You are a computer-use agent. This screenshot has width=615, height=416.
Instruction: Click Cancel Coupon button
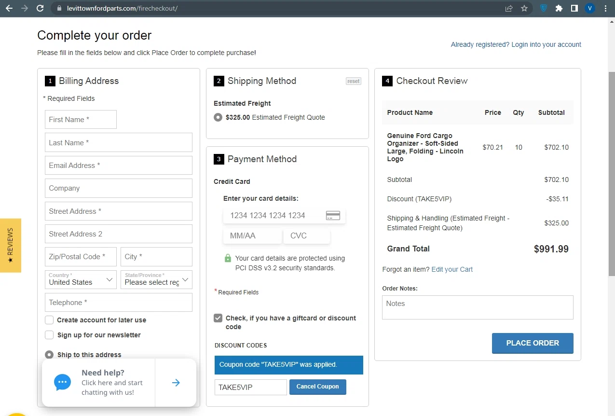(x=318, y=387)
